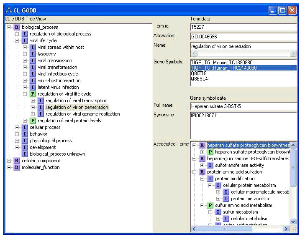Click the Accession field GO:0046596

tap(243, 36)
